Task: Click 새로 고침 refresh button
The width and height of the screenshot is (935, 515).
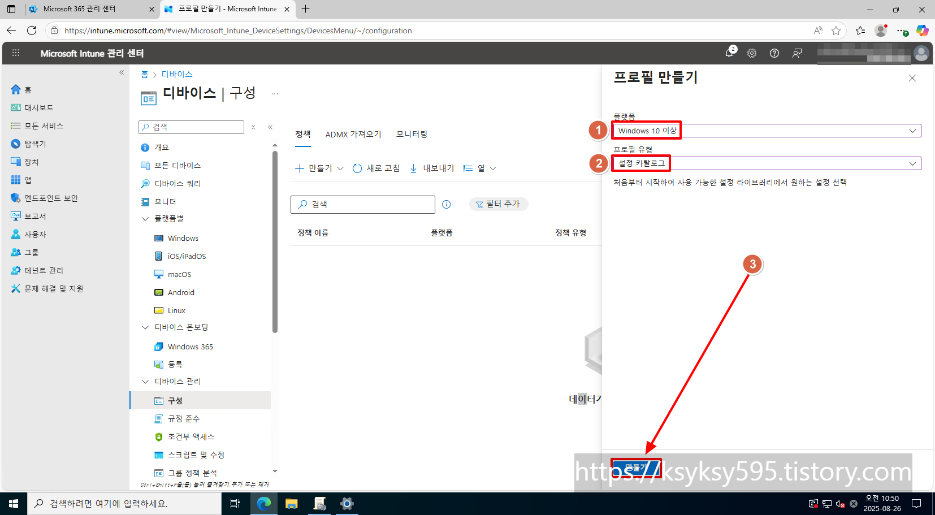Action: [376, 168]
